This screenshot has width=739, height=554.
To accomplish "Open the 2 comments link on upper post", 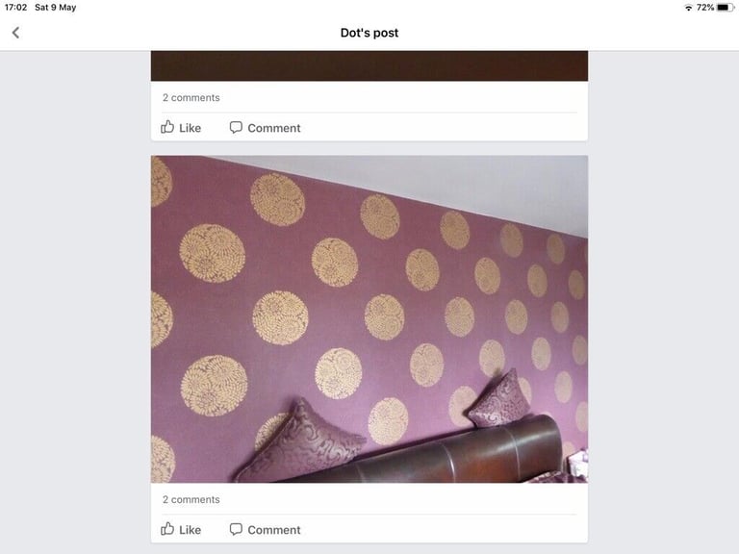I will pyautogui.click(x=191, y=97).
